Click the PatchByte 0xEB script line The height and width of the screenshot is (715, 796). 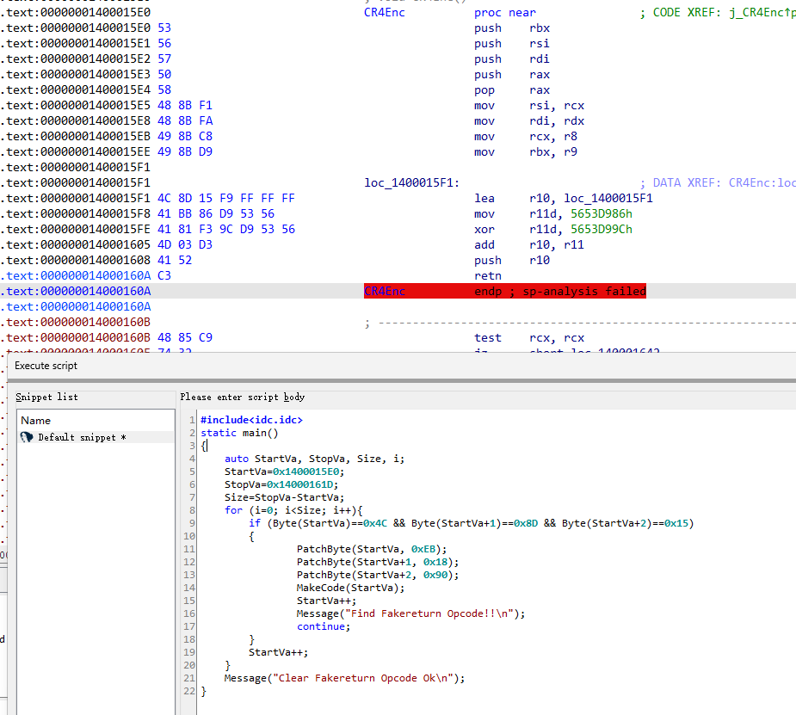pyautogui.click(x=372, y=549)
